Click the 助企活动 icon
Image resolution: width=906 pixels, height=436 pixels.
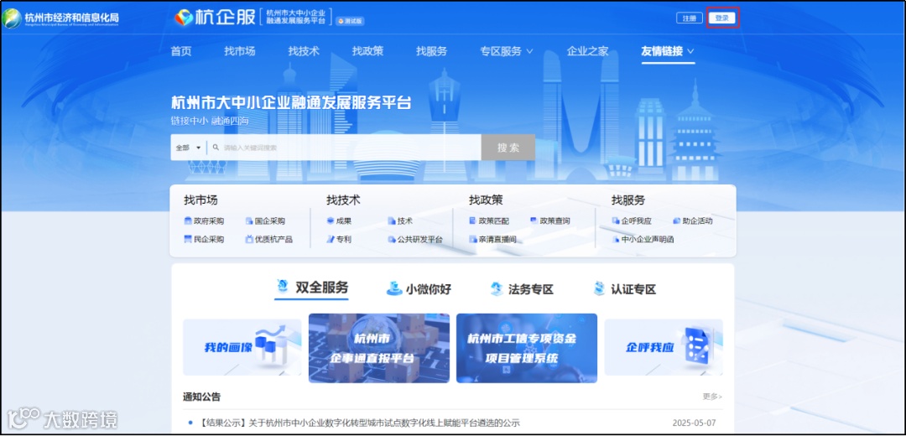coord(677,221)
